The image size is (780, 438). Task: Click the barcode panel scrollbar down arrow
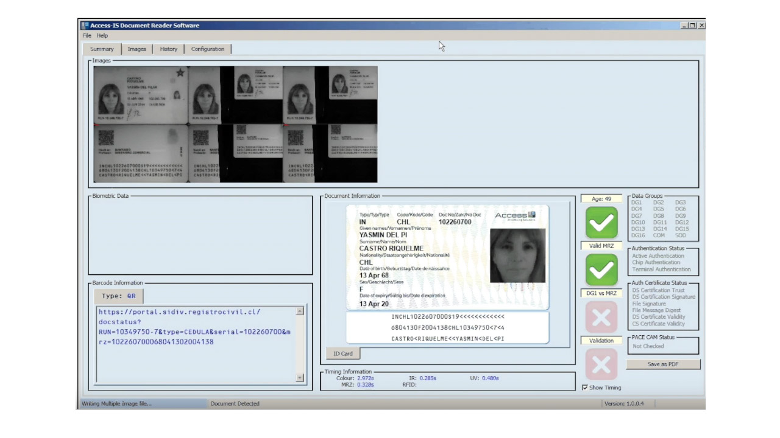pos(300,378)
